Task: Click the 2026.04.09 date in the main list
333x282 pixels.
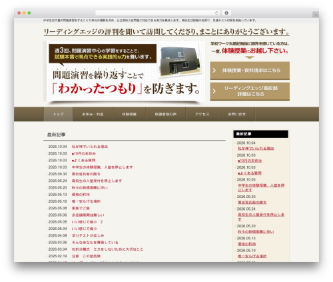Action: [57, 235]
